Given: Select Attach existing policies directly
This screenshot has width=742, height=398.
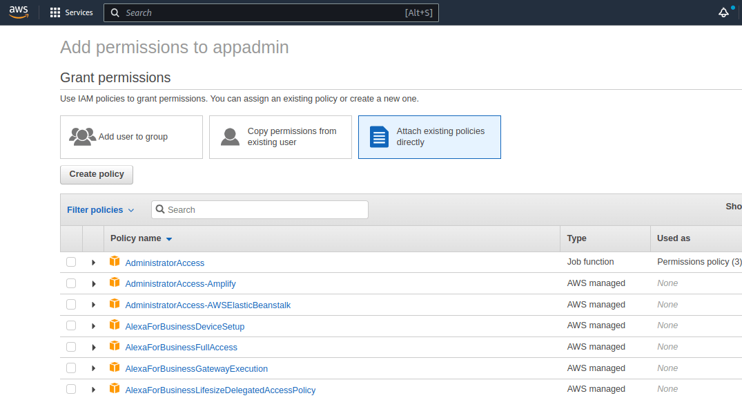Looking at the screenshot, I should [430, 137].
